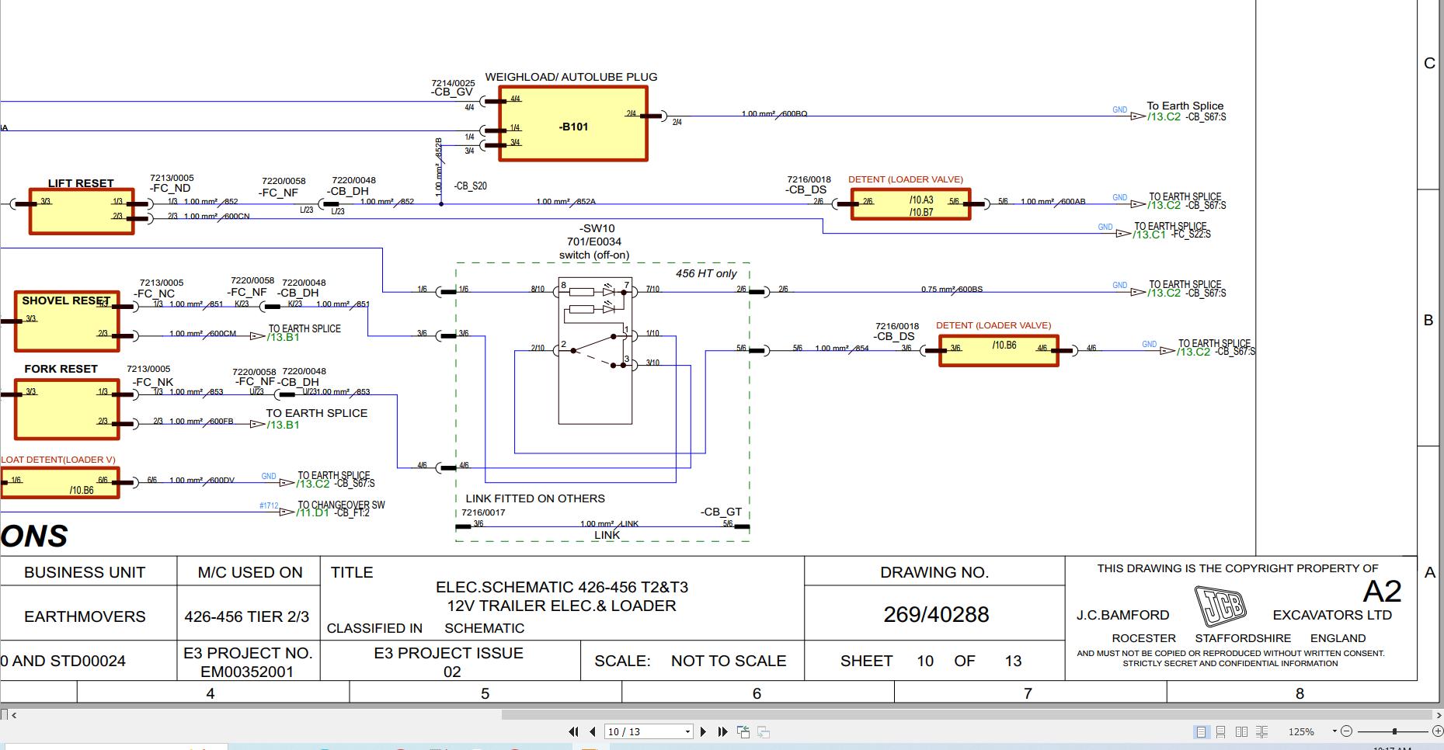The width and height of the screenshot is (1444, 750).
Task: Follow the /13.C2 earth splice cross-reference
Action: click(1164, 117)
